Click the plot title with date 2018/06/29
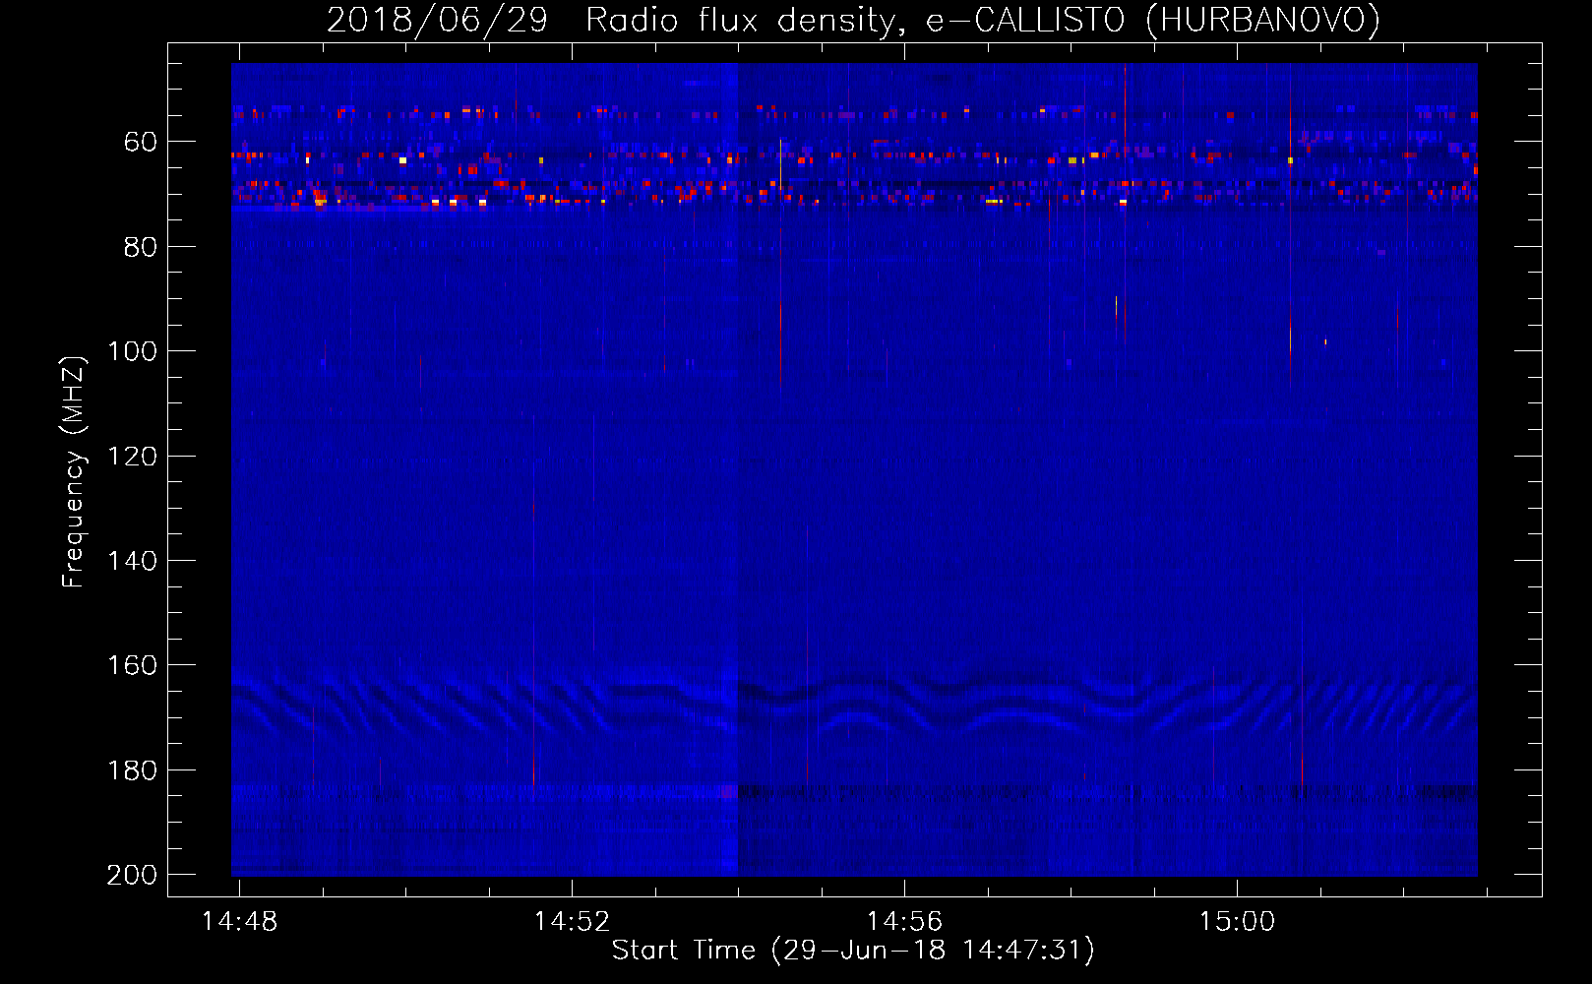Image resolution: width=1592 pixels, height=984 pixels. [853, 21]
